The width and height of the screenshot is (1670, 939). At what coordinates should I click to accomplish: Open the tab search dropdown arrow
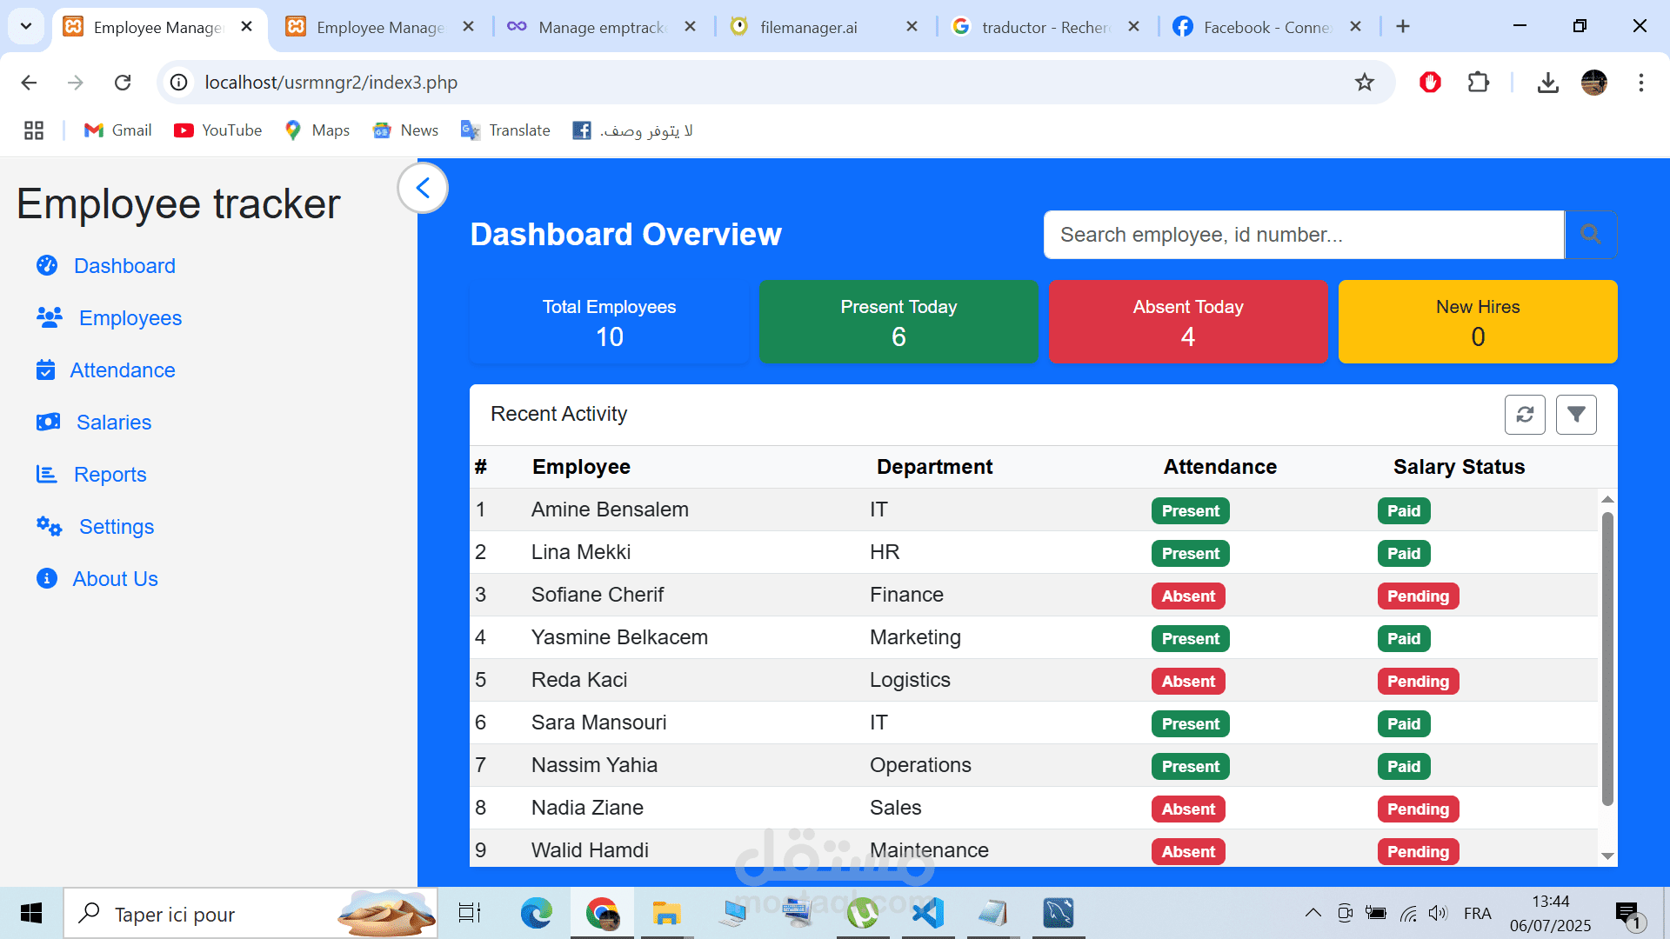click(26, 26)
